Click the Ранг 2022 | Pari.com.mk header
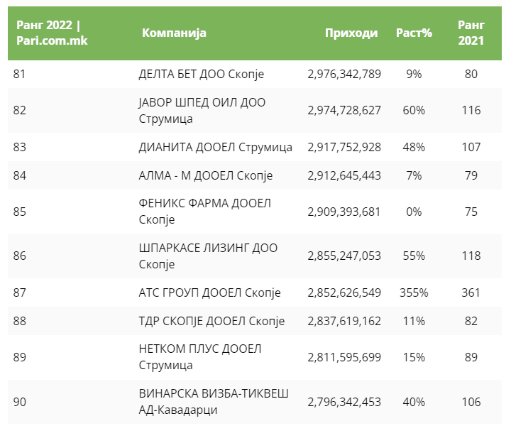 [48, 33]
